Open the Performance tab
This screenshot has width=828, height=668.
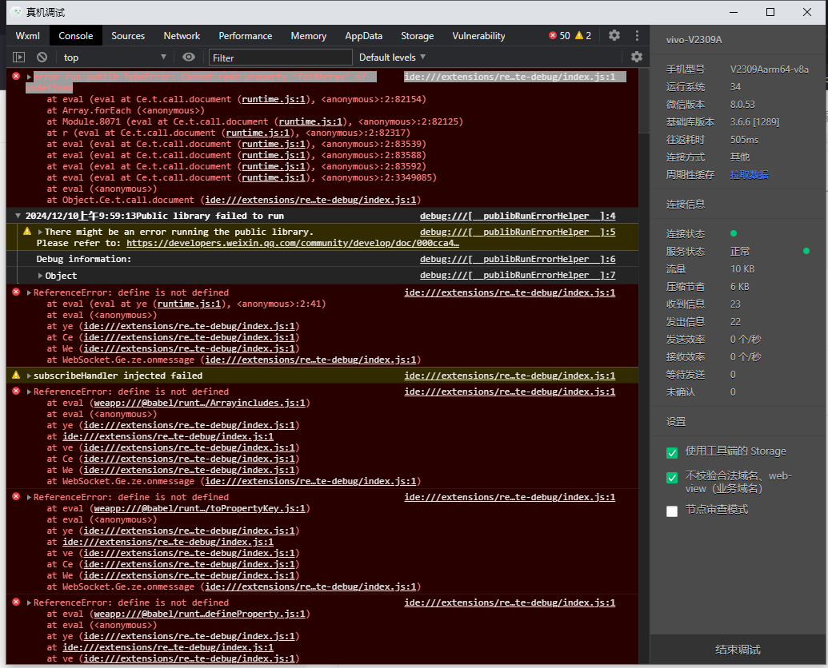tap(246, 36)
